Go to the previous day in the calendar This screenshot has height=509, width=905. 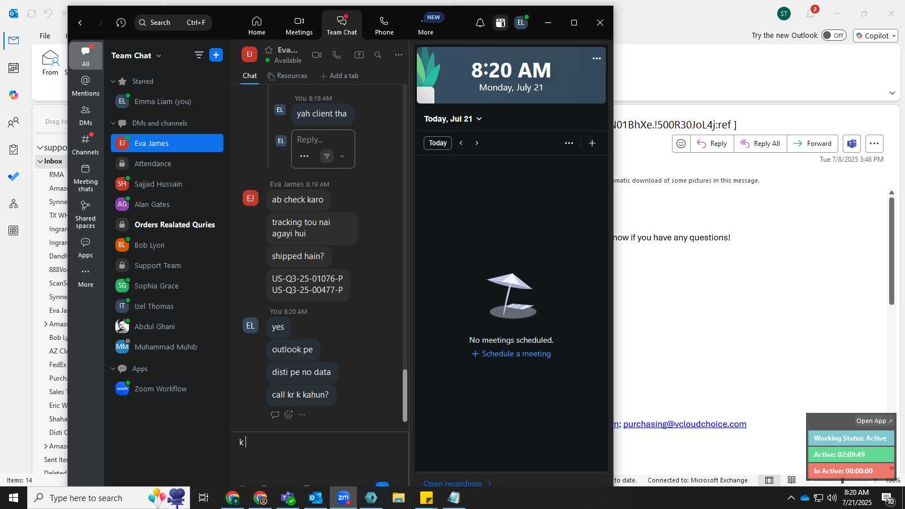(461, 143)
